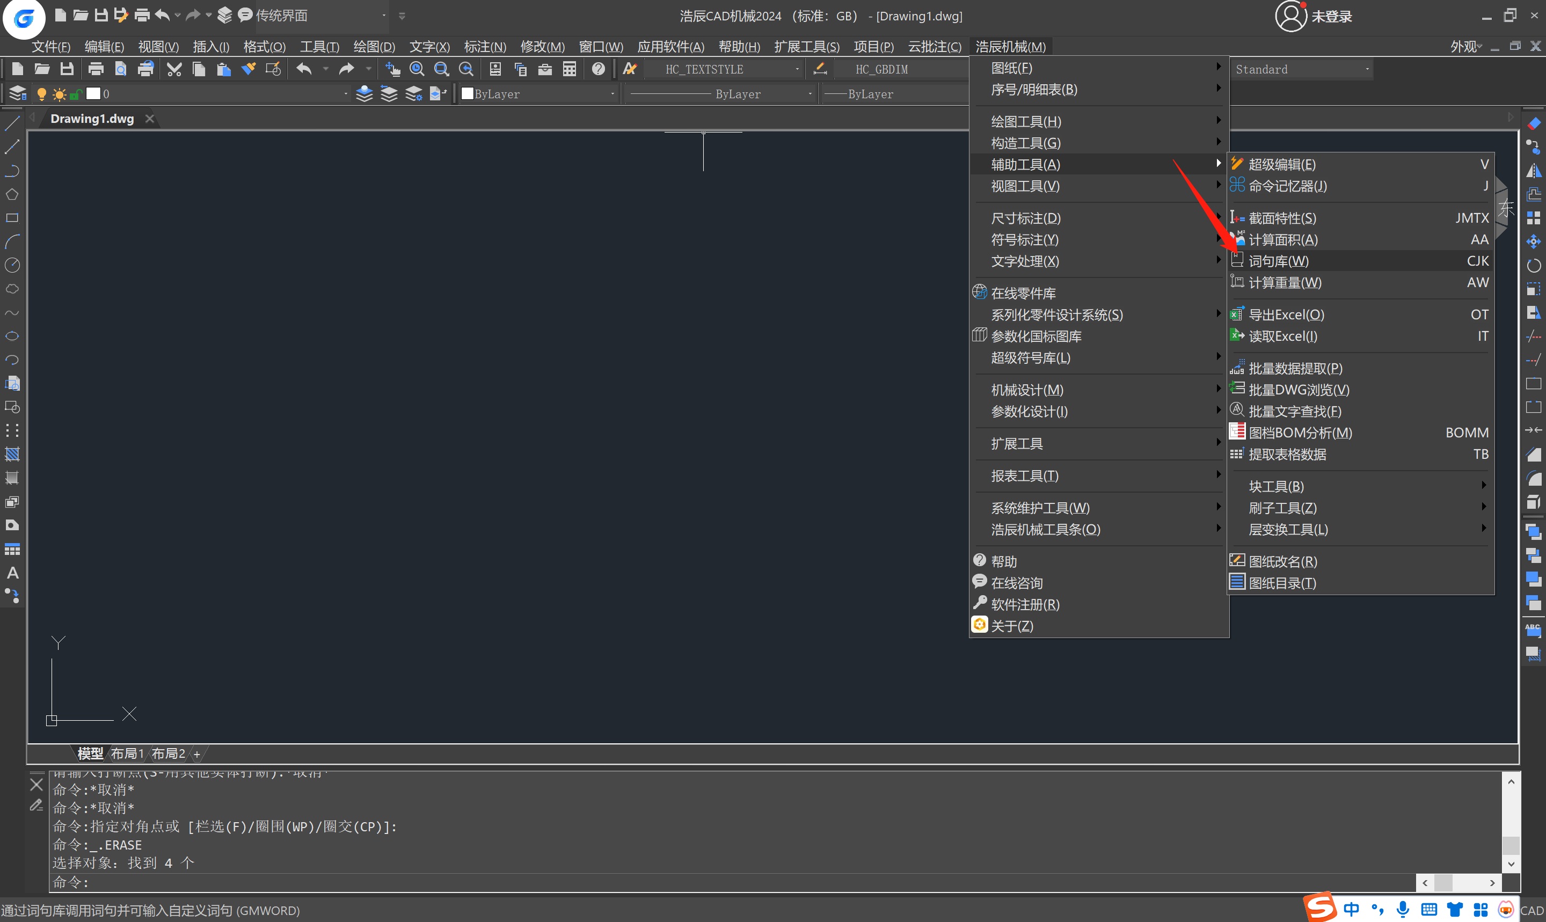Choose 词句库(W) from the submenu
Screen dimensions: 1546x922
[1279, 261]
